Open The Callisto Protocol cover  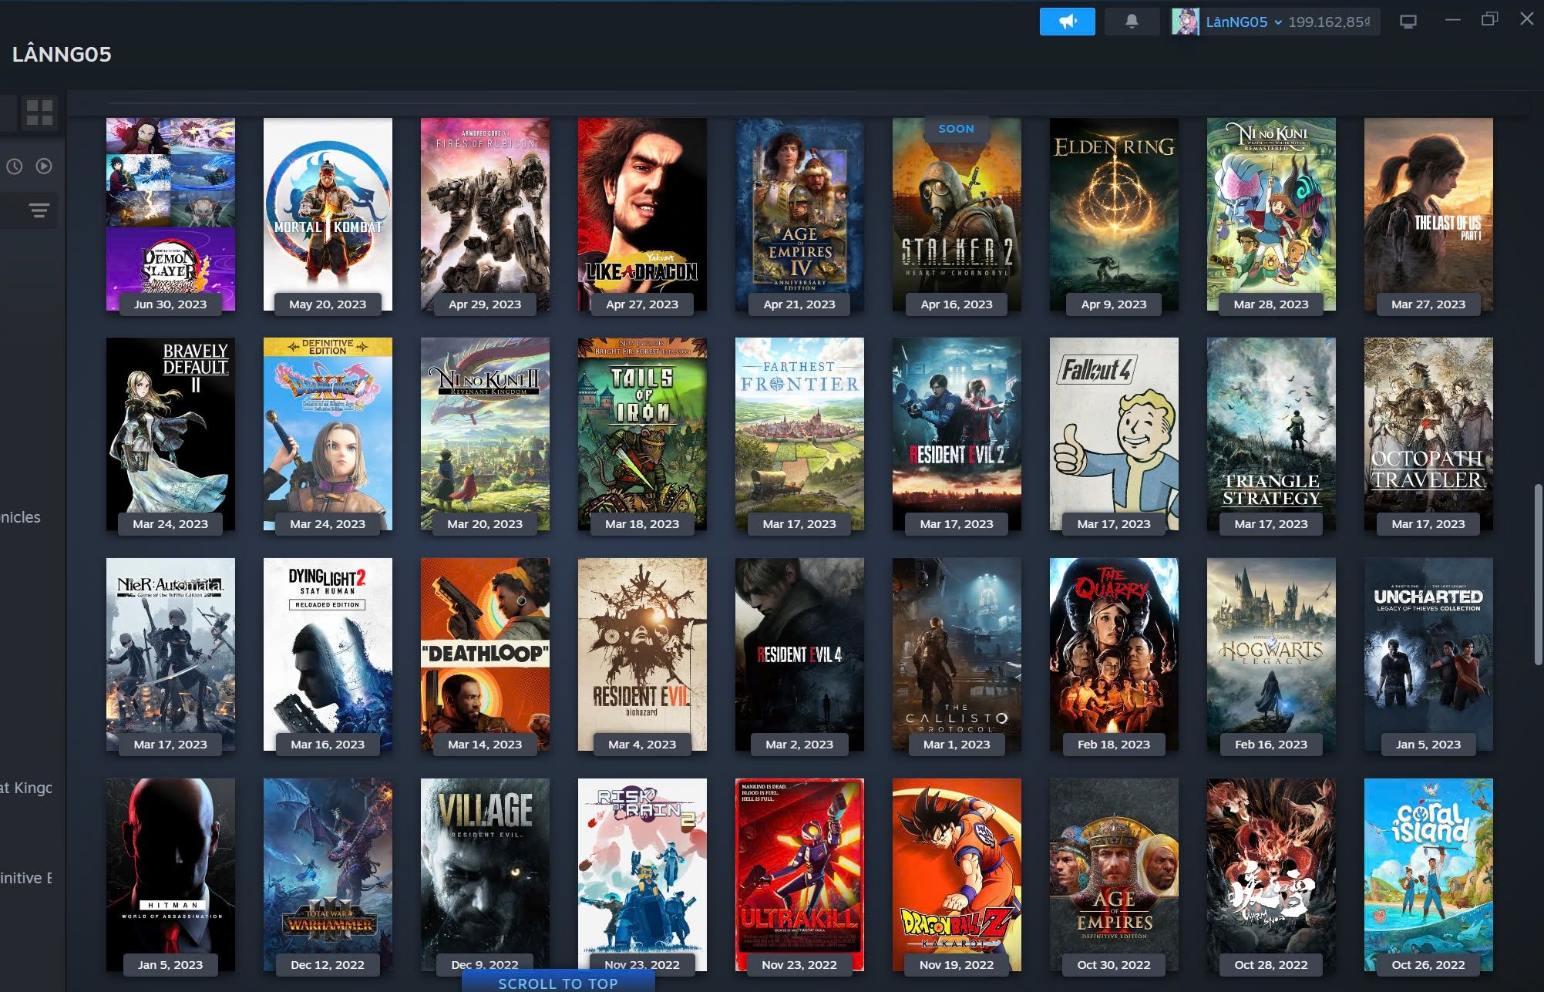957,654
